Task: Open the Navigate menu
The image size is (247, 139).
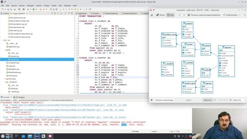Action: [x=30, y=5]
